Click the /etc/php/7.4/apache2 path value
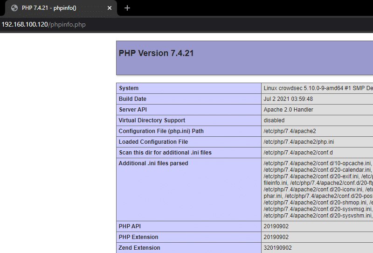 [290, 131]
